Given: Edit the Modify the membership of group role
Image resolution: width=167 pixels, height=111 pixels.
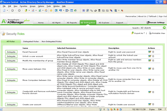Looking at the screenshot, I should 150,61.
